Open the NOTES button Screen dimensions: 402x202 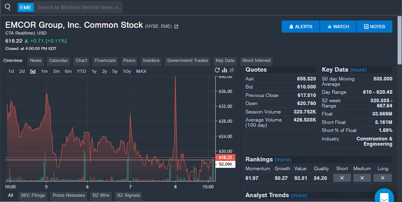374,27
